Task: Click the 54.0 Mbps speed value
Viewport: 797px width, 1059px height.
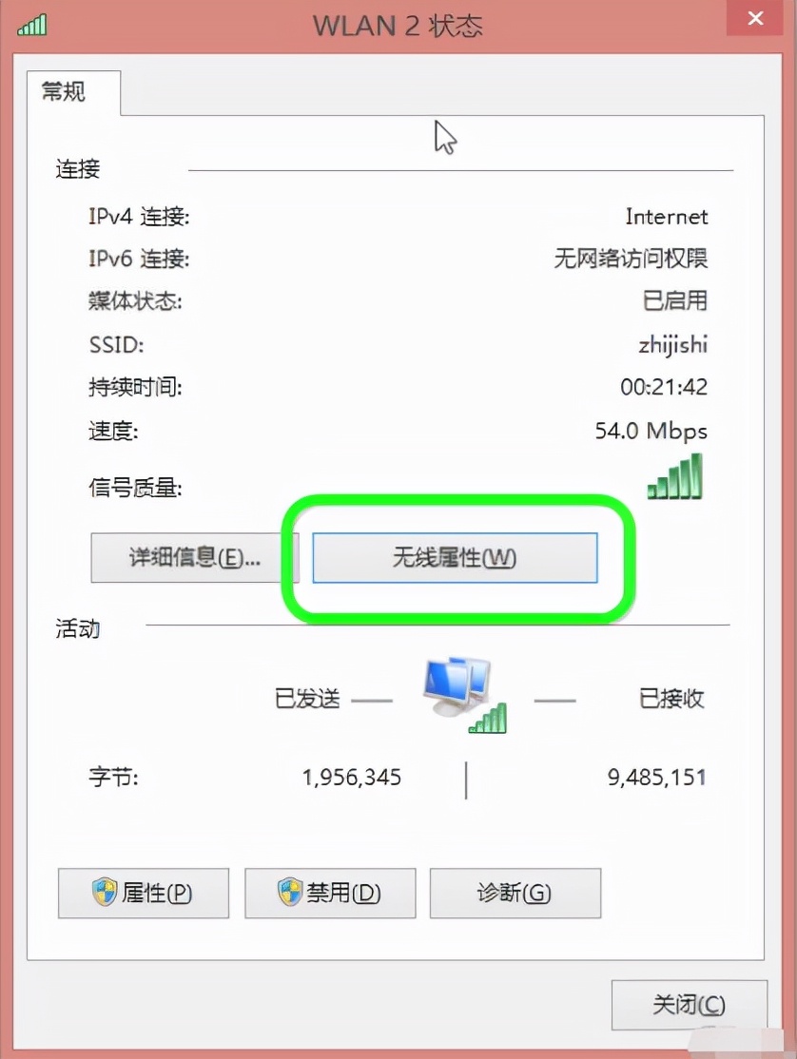Action: (x=651, y=431)
